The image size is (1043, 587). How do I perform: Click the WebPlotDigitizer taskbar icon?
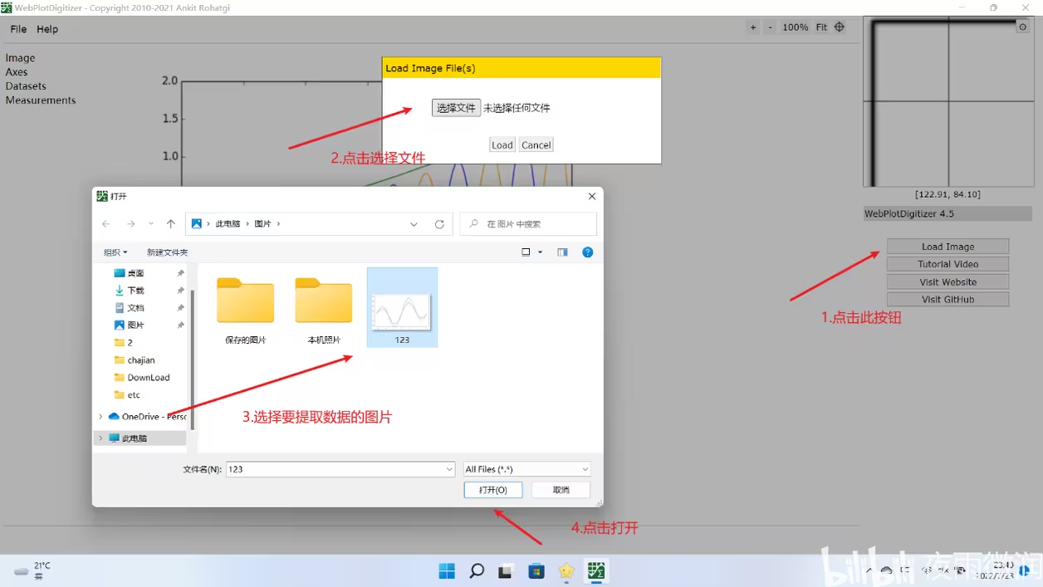click(x=595, y=571)
